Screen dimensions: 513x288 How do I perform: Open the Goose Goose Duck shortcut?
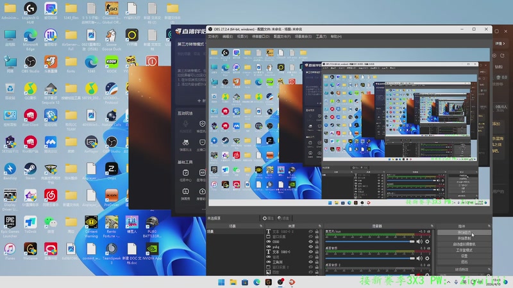pos(112,35)
